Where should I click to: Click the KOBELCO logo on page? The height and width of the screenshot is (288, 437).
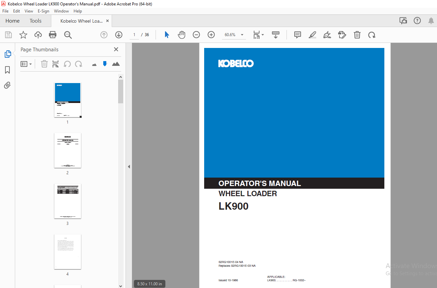(236, 63)
